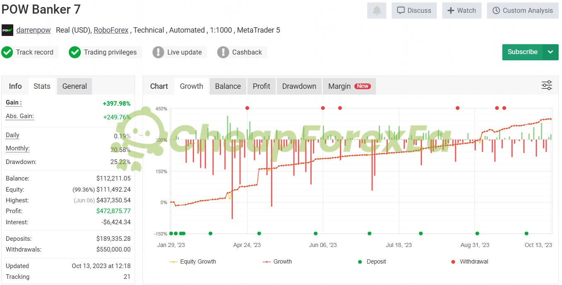Click the Live update warning icon
The height and width of the screenshot is (285, 562).
[158, 52]
